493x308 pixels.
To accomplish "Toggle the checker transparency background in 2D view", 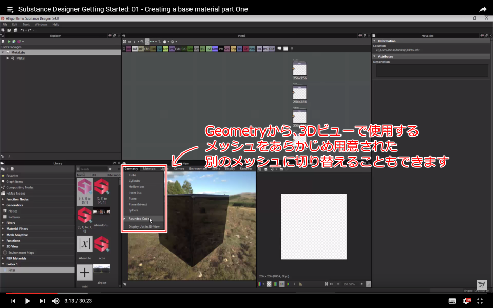I will (x=269, y=284).
